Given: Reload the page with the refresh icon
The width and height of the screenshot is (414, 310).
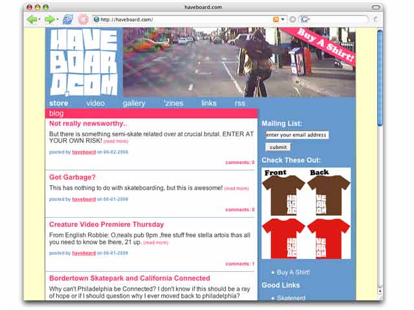Looking at the screenshot, I should pyautogui.click(x=67, y=19).
